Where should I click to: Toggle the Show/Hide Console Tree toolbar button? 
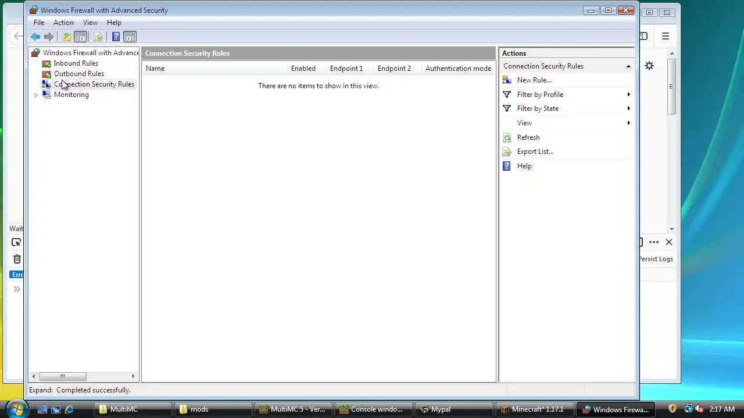click(x=81, y=37)
